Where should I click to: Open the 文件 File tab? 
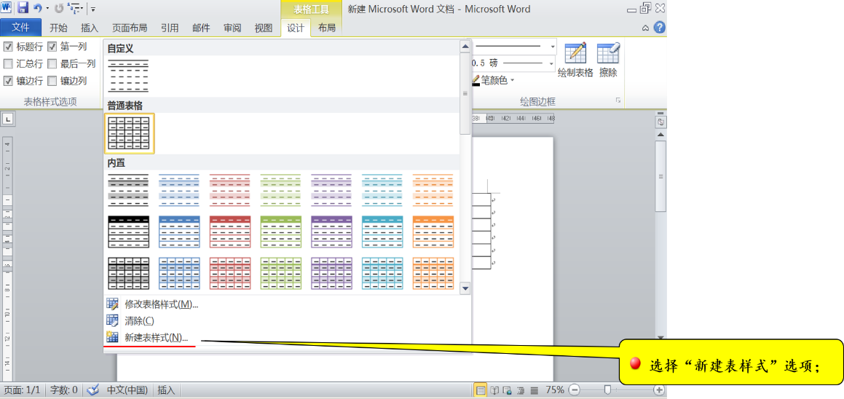coord(20,28)
